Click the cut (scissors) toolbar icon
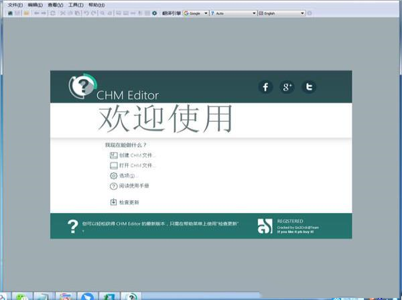This screenshot has width=402, height=300. point(62,13)
